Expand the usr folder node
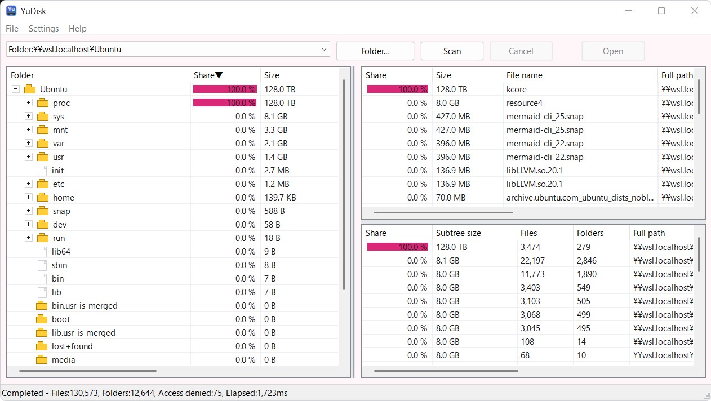Image resolution: width=711 pixels, height=401 pixels. tap(29, 157)
